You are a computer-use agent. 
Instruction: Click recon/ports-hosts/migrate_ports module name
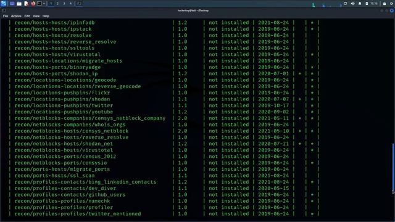[x=62, y=169]
